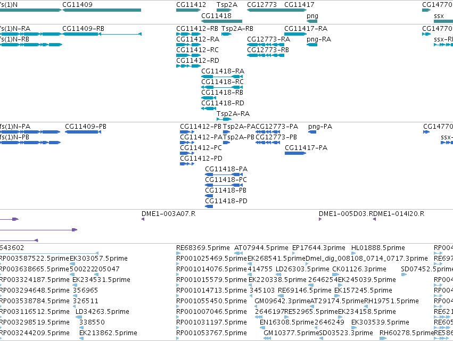Select the CG11418 gene label
This screenshot has width=453, height=341.
click(x=216, y=15)
